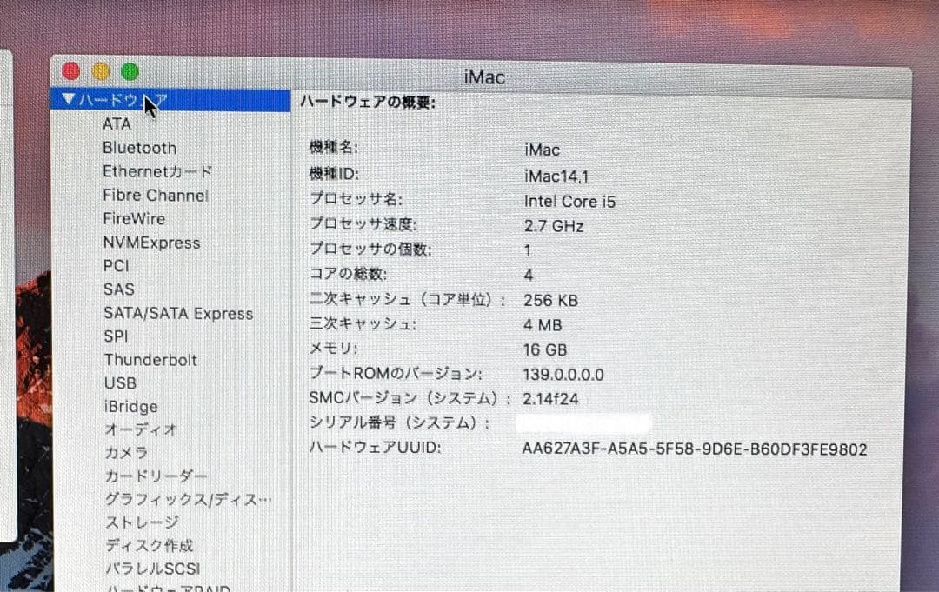Select NVMExpress in the sidebar
939x592 pixels.
(151, 242)
